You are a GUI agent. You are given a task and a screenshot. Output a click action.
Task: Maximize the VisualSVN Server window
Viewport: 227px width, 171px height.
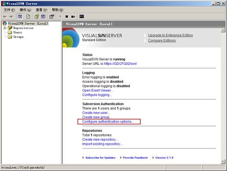click(218, 4)
